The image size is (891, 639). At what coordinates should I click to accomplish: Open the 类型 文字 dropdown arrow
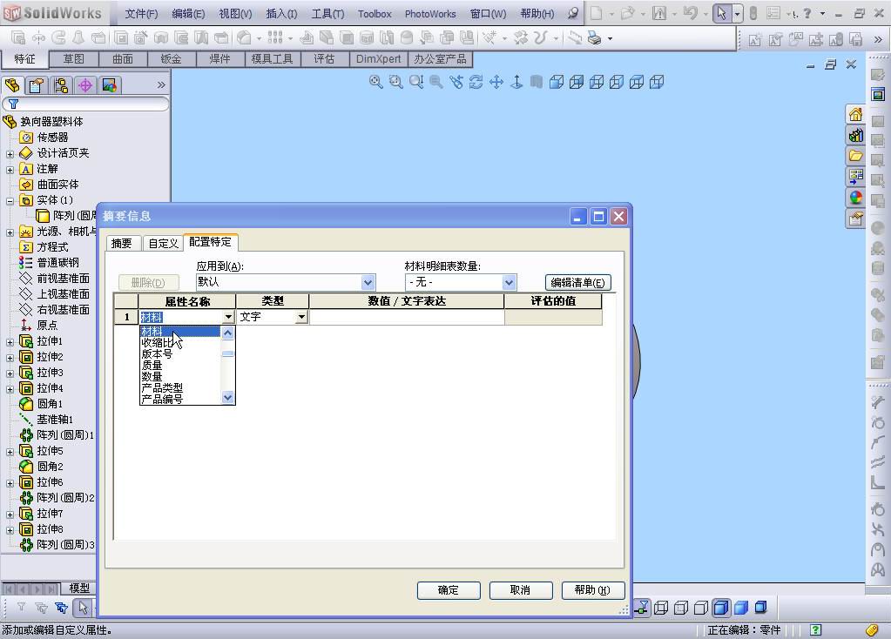pos(301,317)
